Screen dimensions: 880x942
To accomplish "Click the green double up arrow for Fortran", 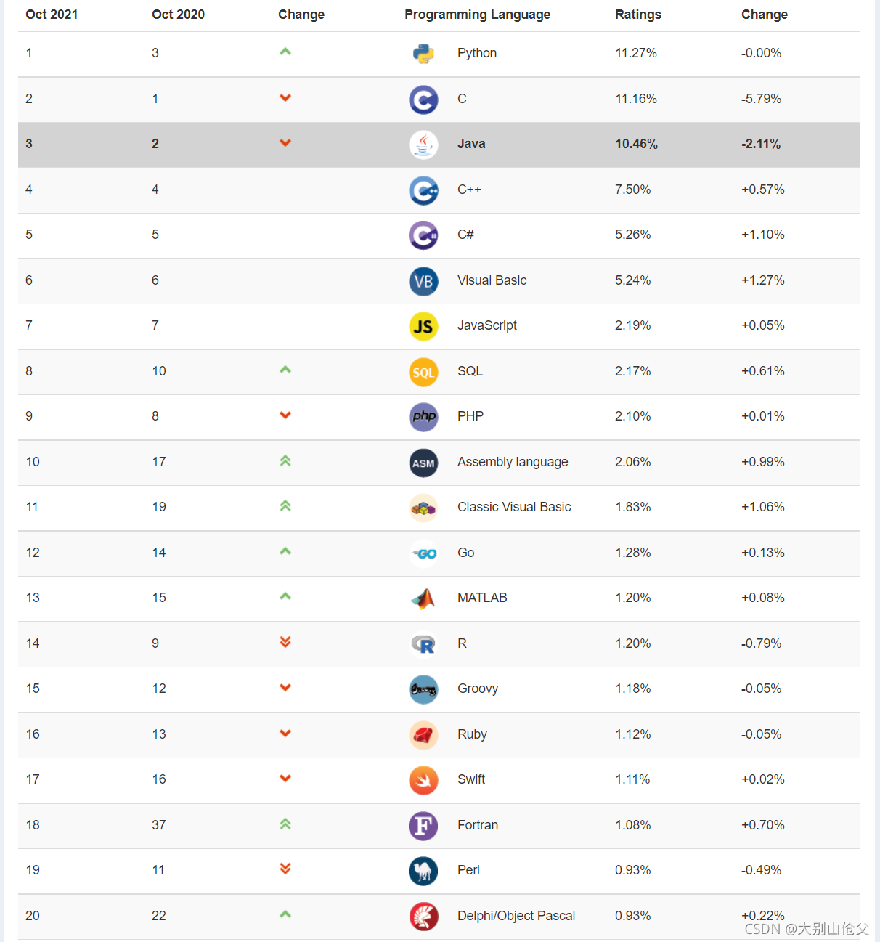I will pyautogui.click(x=285, y=824).
